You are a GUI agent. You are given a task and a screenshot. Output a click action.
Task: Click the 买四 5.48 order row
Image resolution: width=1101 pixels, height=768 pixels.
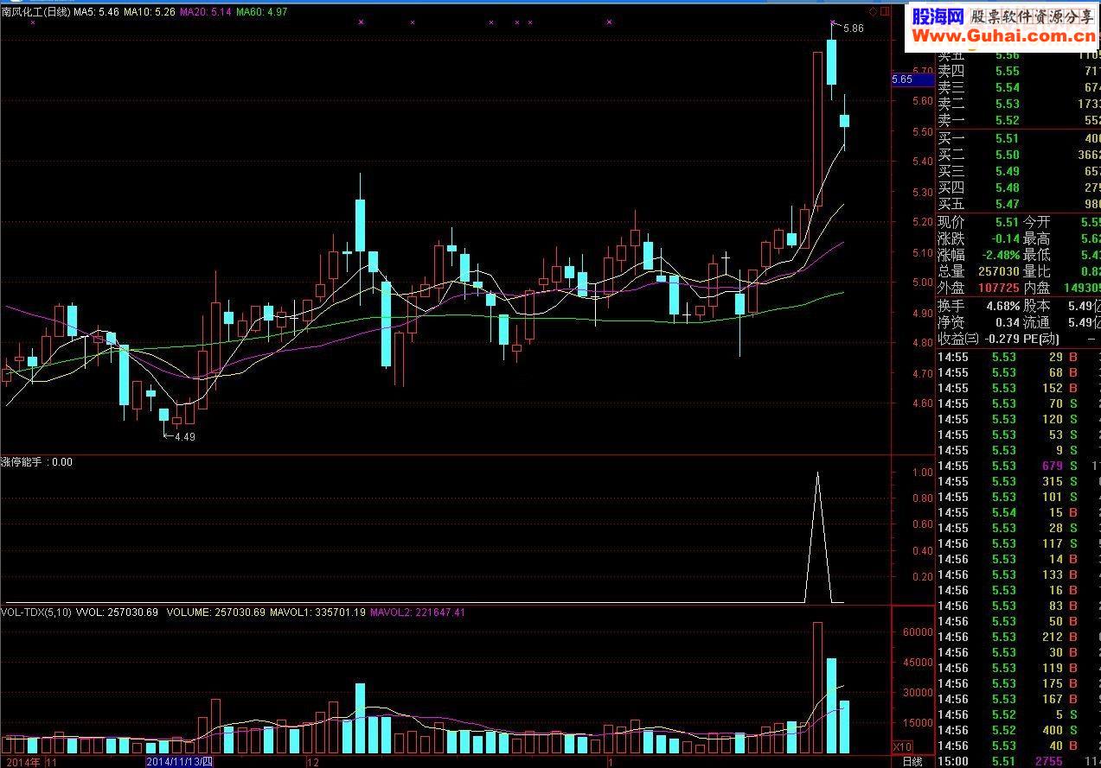coord(1018,187)
